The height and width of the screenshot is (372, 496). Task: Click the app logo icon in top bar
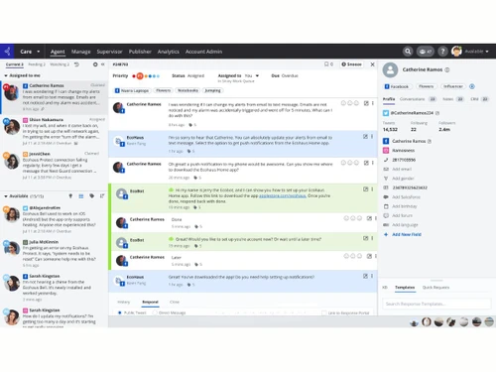(x=7, y=52)
